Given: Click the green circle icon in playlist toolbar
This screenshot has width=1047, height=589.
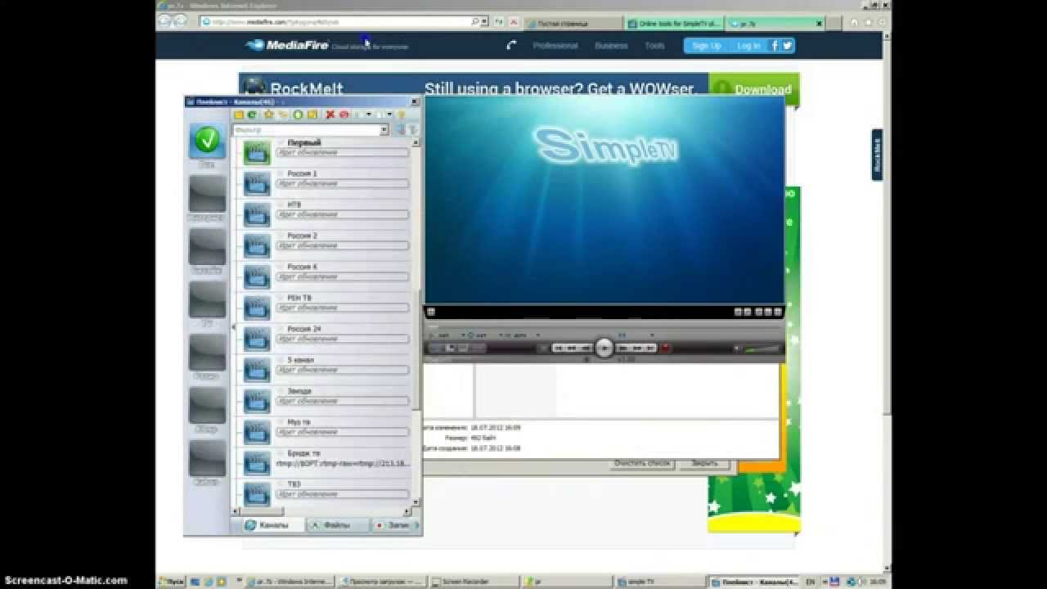Looking at the screenshot, I should [298, 115].
